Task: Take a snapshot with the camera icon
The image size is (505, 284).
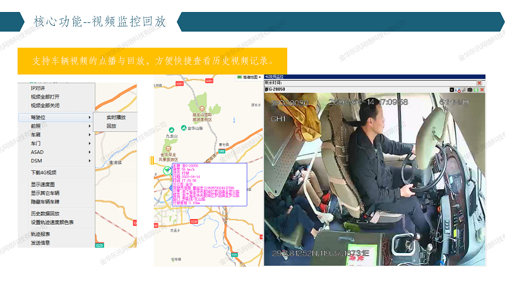Action: point(470,90)
